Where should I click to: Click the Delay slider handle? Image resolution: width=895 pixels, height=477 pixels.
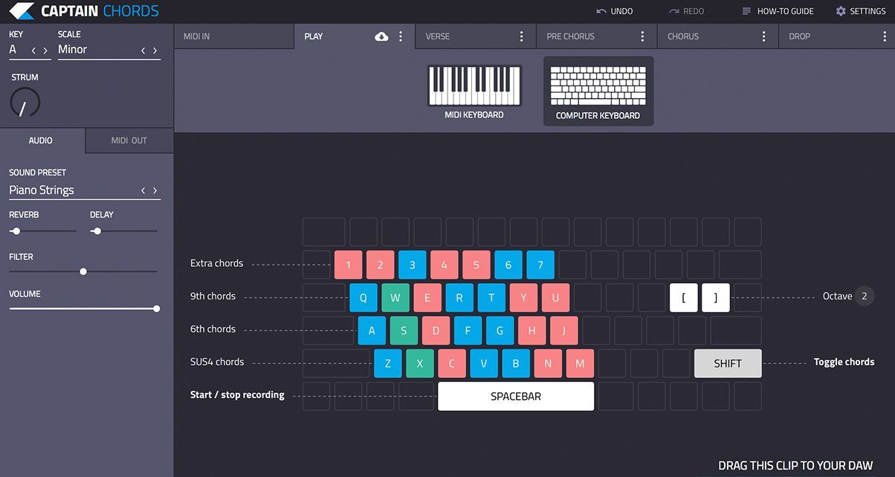pyautogui.click(x=97, y=231)
